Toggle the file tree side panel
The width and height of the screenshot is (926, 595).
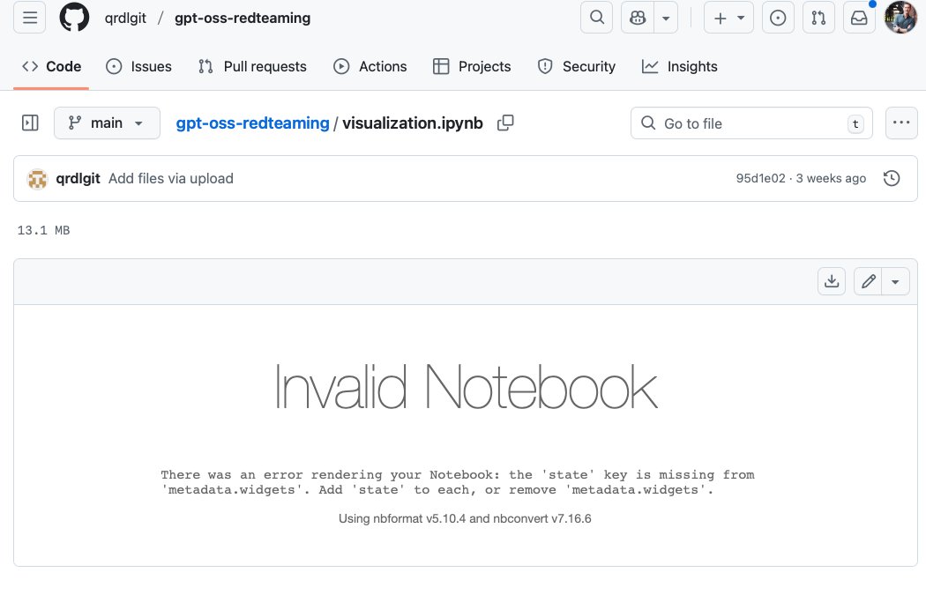click(30, 123)
